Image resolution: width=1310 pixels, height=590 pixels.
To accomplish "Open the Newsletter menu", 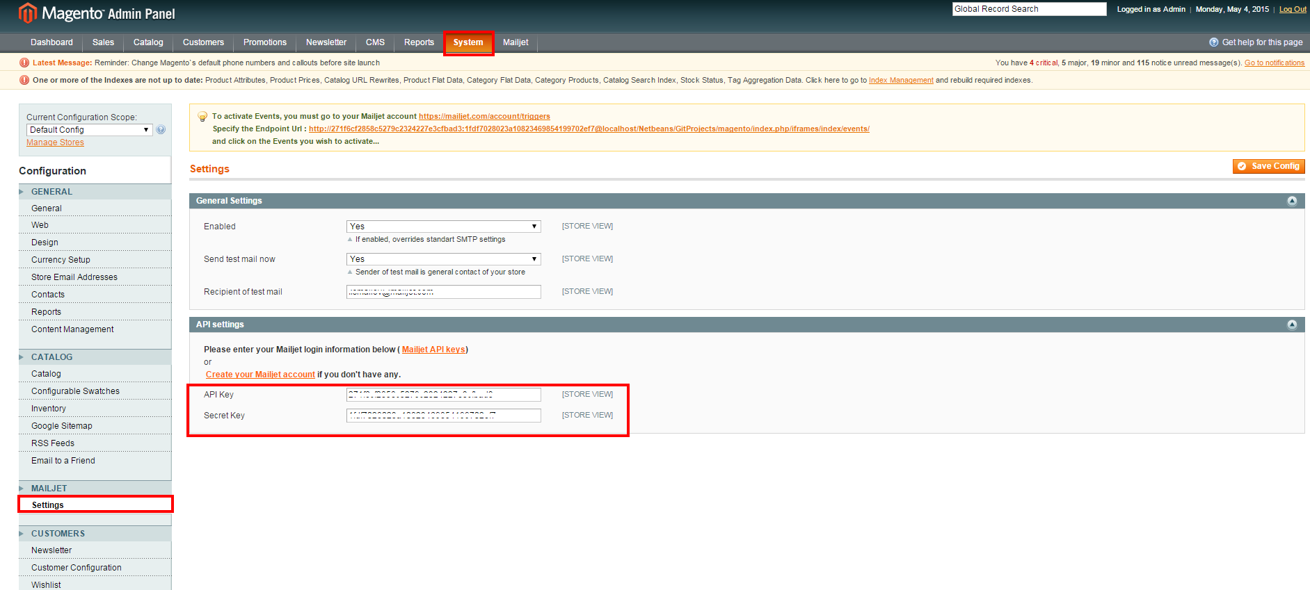I will point(326,42).
